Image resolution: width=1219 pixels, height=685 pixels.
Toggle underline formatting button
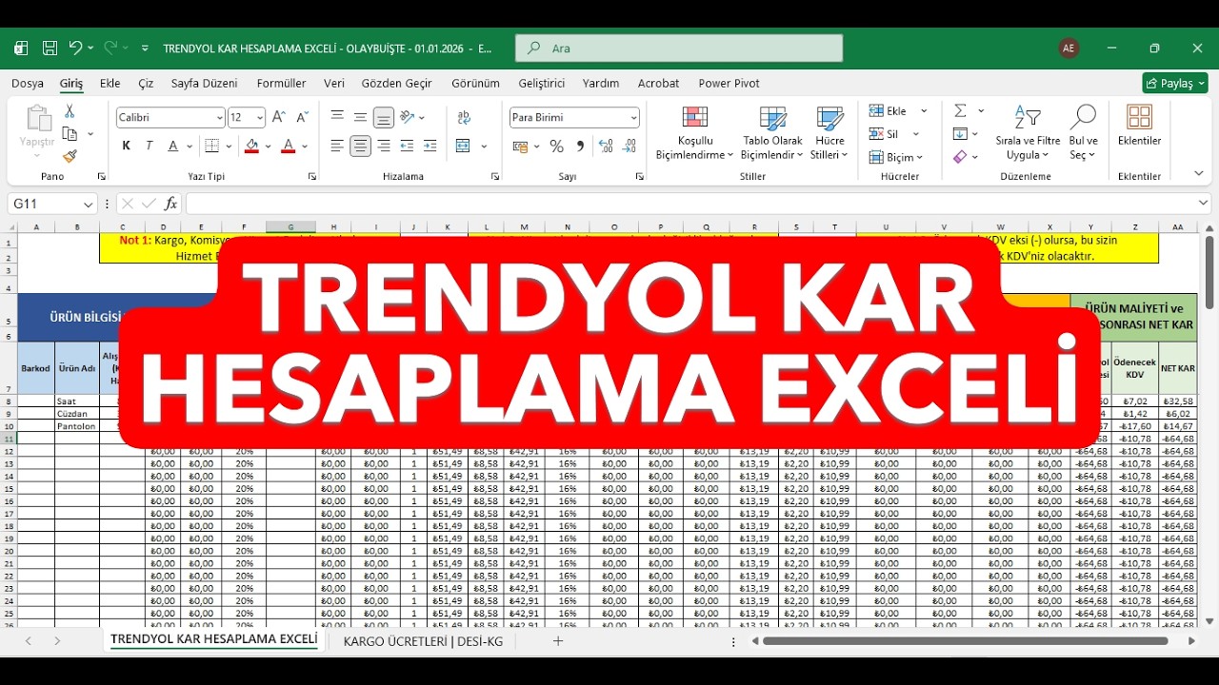[x=173, y=147]
